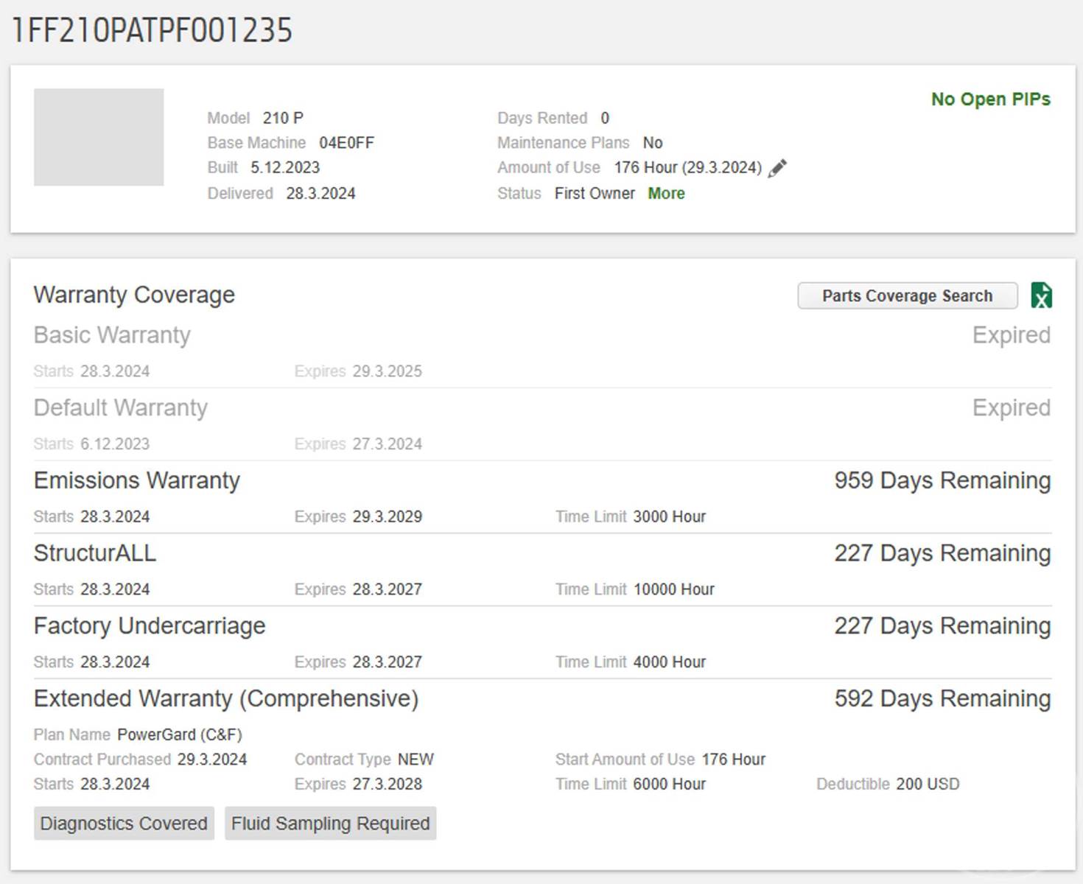Click serial number 1FF210PATPF001235 heading
The image size is (1083, 884).
pyautogui.click(x=153, y=30)
